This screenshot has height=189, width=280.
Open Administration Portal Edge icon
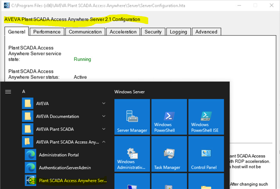(31, 155)
